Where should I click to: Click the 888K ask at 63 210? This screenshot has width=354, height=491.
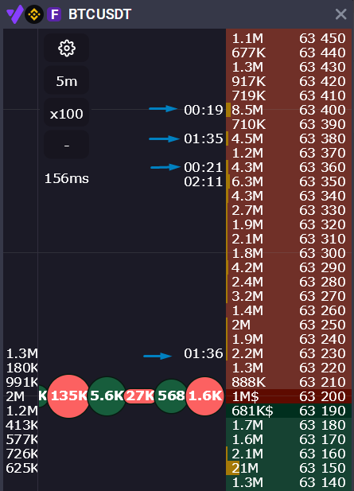(x=289, y=382)
